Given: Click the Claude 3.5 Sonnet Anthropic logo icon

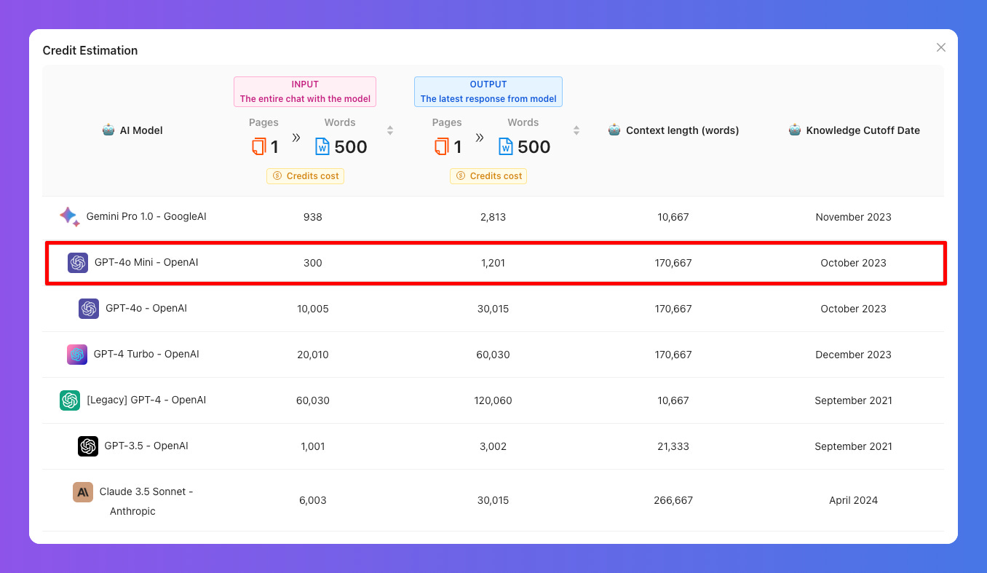Looking at the screenshot, I should (x=83, y=492).
